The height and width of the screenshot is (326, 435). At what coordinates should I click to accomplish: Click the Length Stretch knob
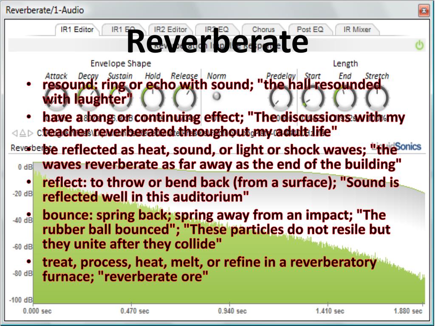[377, 98]
